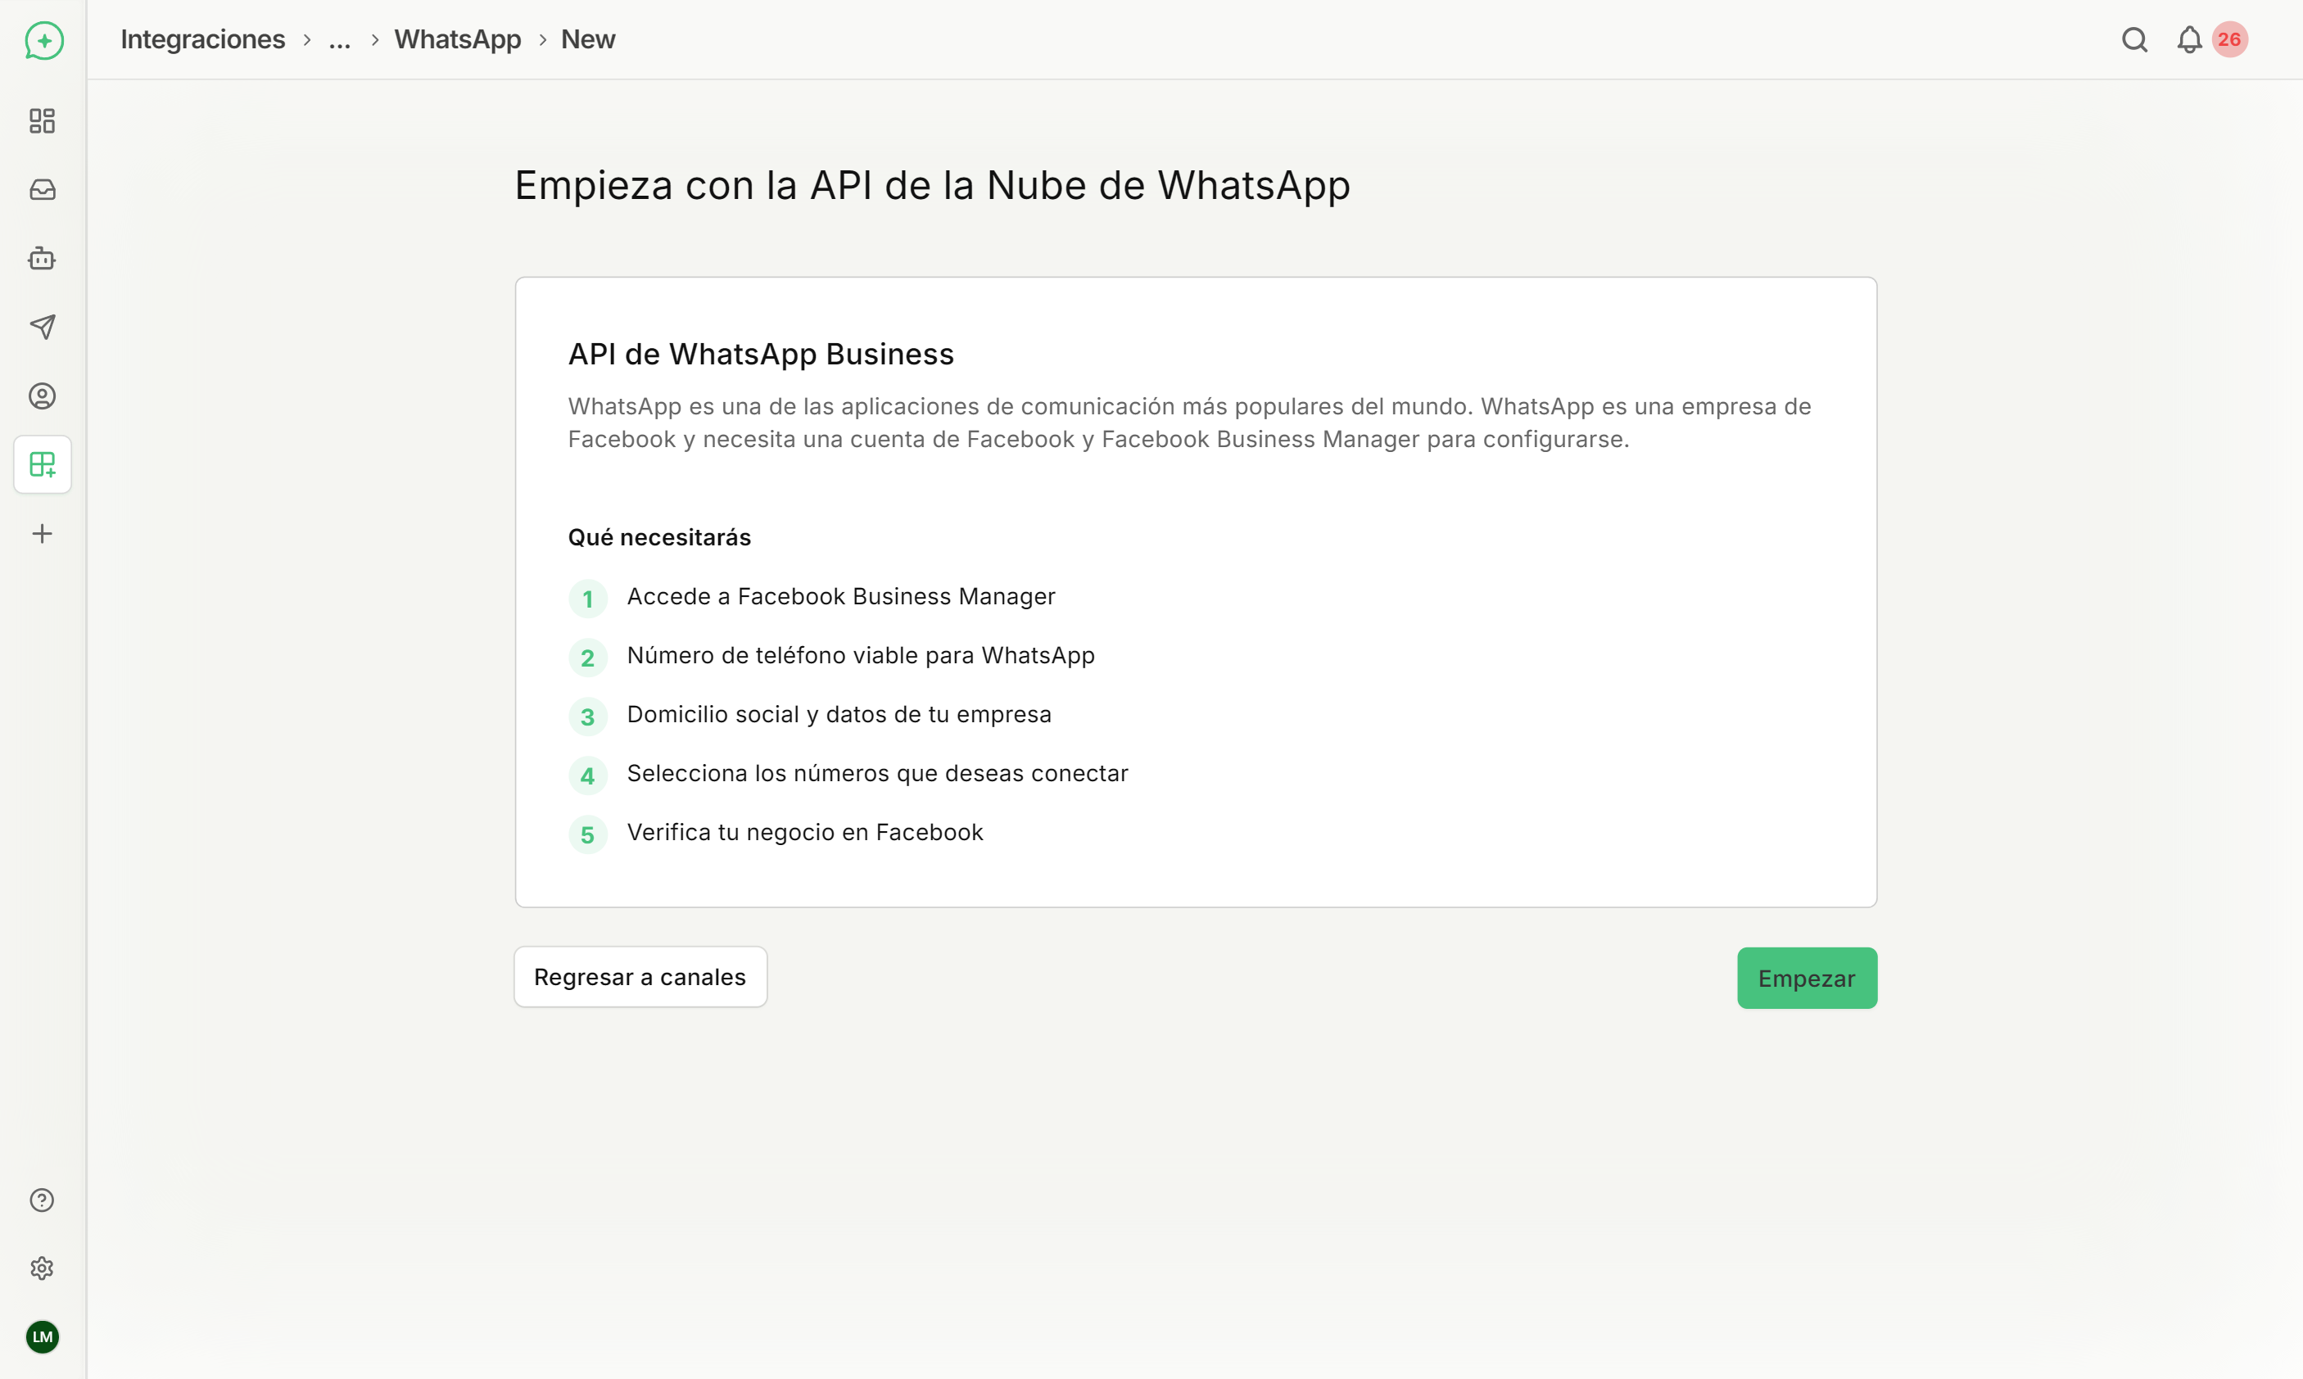Select the active integrations sidebar icon
Image resolution: width=2303 pixels, height=1379 pixels.
pos(42,464)
